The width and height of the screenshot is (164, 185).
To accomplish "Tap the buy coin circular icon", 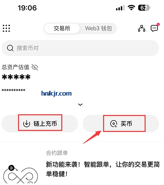I will tap(114, 124).
